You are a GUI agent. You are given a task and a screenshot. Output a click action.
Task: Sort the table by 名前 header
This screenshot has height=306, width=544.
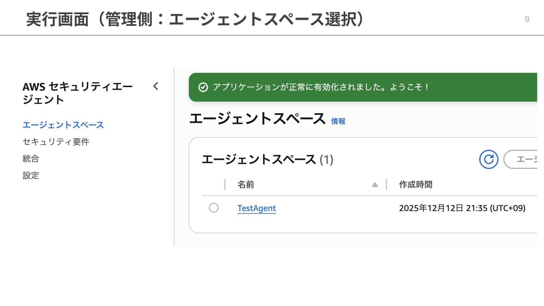click(246, 185)
